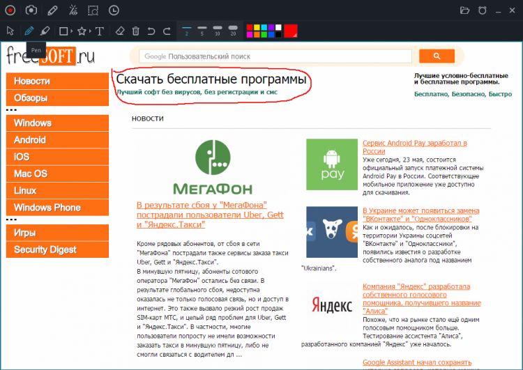Click the freeSOFT.ru site logo

tap(51, 56)
